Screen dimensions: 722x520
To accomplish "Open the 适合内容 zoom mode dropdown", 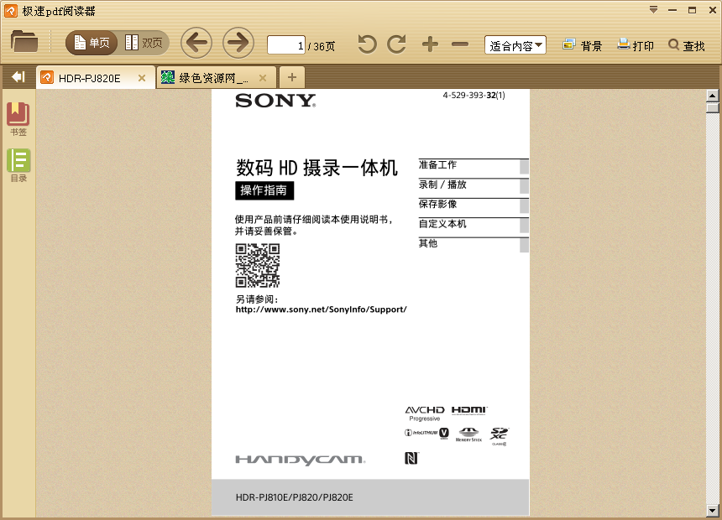I will click(x=515, y=46).
